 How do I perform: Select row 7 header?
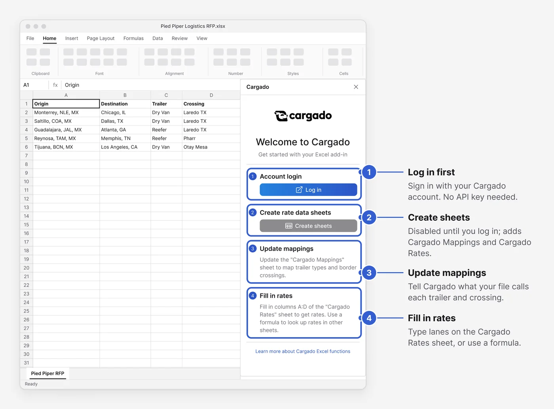click(x=27, y=156)
